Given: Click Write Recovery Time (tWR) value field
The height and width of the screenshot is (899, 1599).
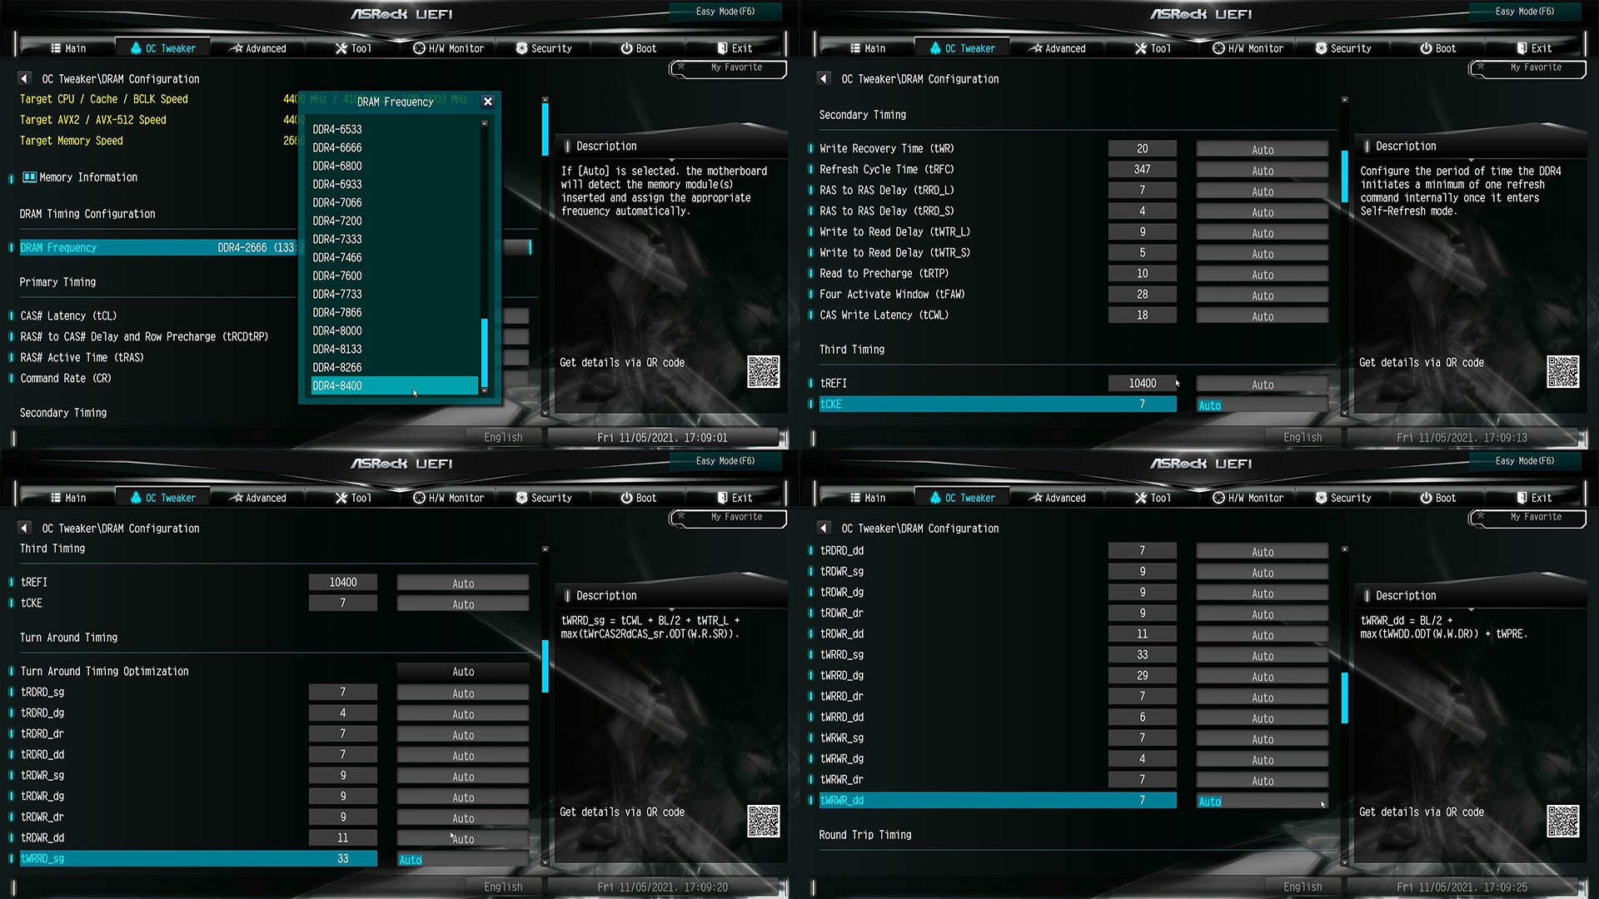Looking at the screenshot, I should pyautogui.click(x=1142, y=149).
